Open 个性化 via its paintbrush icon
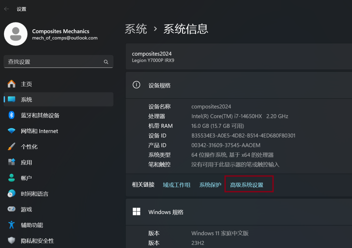 click(12, 147)
